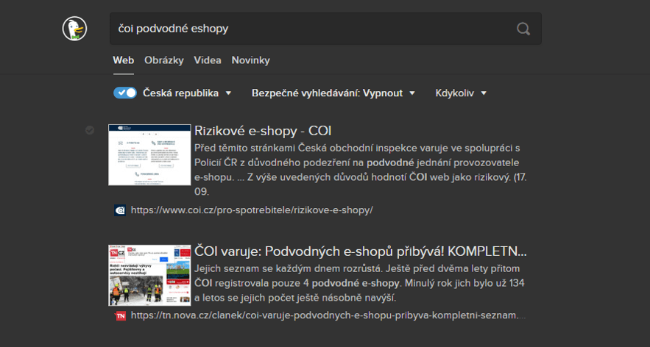Screen dimensions: 650x347
Task: Follow the coi.cz rizikove-e-shopy URL link
Action: tap(252, 210)
